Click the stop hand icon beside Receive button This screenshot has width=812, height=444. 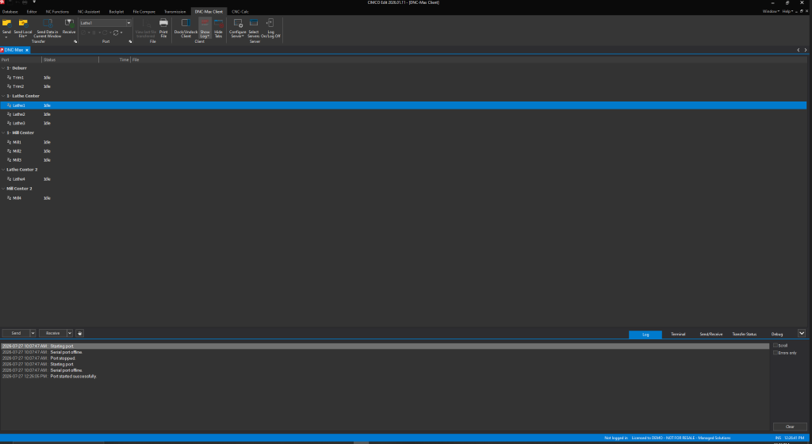click(80, 333)
